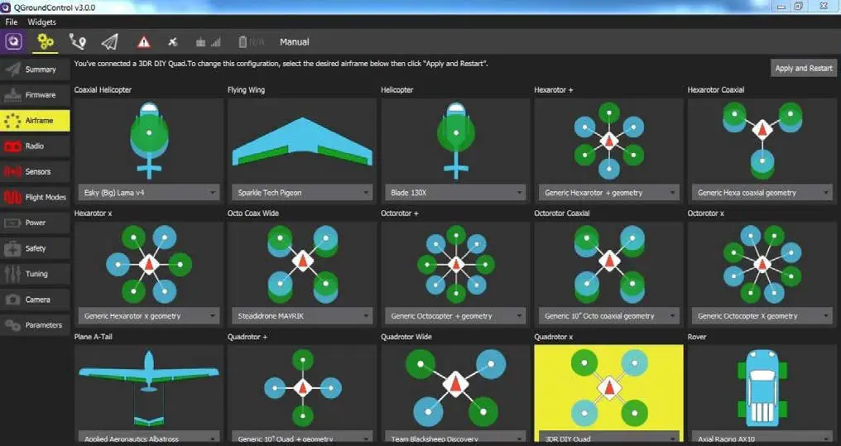Select the Quadrotor + airframe image
841x446 pixels.
click(x=302, y=387)
